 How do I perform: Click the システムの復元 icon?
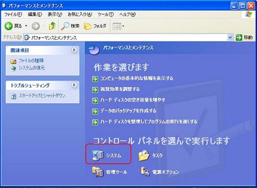click(13, 68)
